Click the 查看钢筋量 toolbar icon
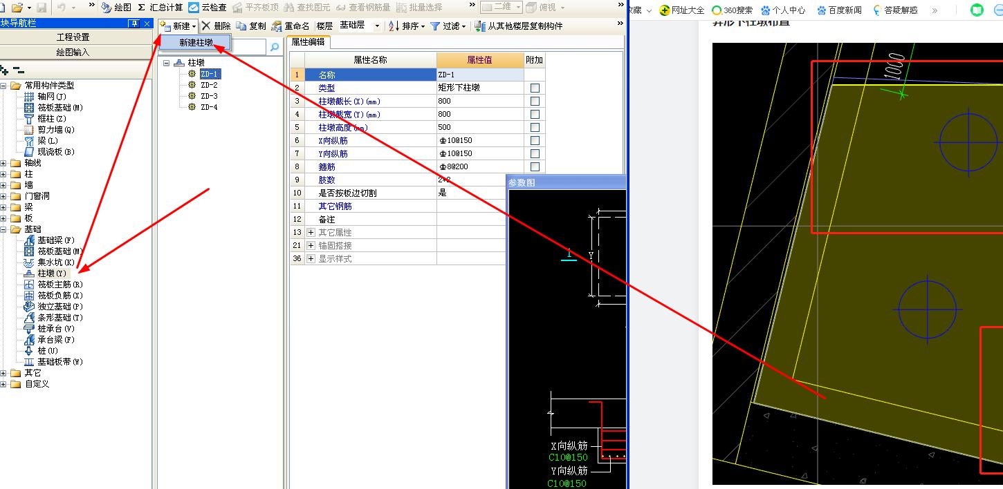1003x489 pixels. tap(340, 8)
